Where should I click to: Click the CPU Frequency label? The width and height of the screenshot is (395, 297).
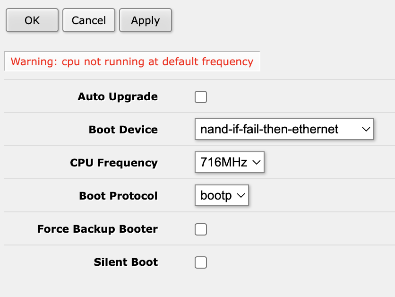(x=114, y=163)
